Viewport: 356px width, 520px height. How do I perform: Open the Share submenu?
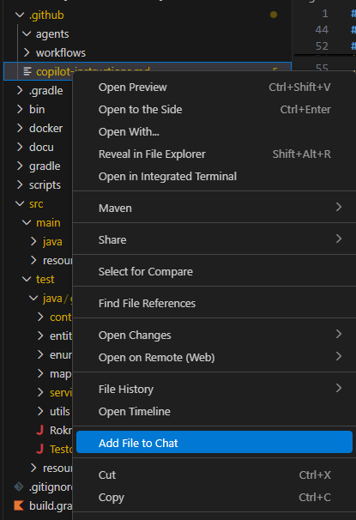(214, 239)
